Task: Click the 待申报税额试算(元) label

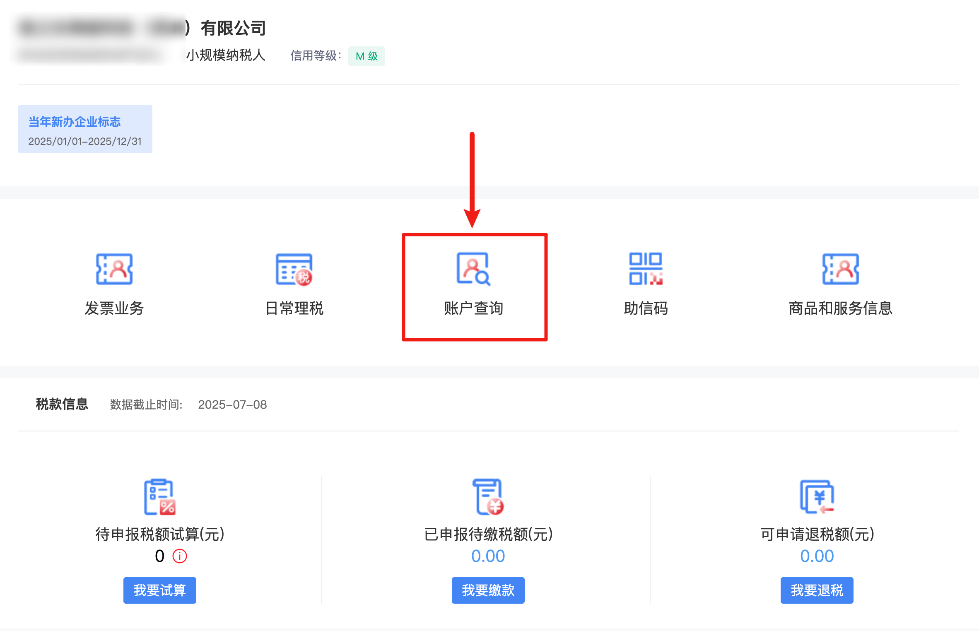Action: tap(160, 534)
